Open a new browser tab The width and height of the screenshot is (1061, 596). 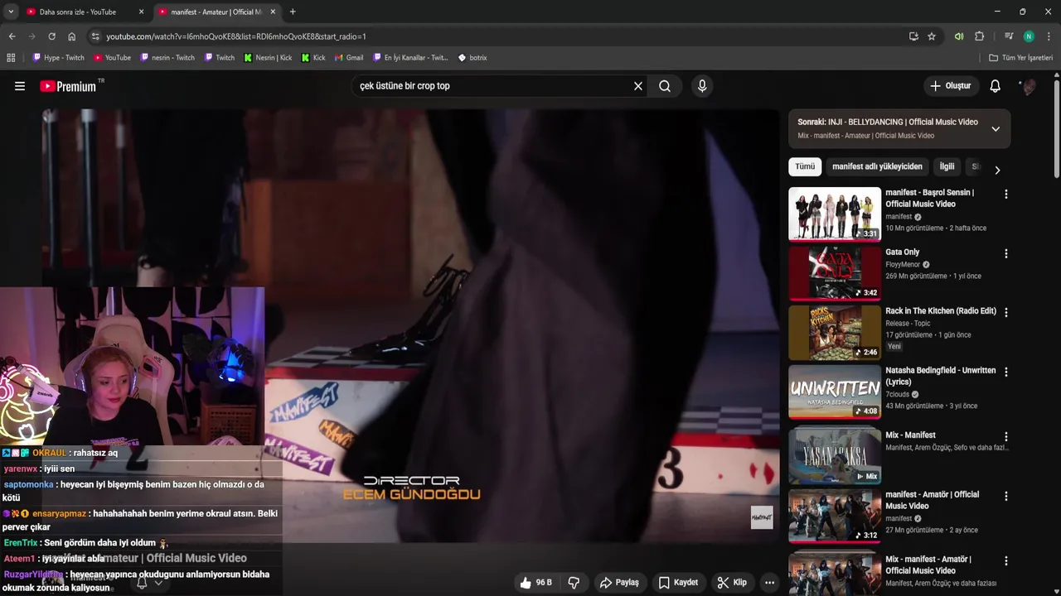tap(293, 12)
